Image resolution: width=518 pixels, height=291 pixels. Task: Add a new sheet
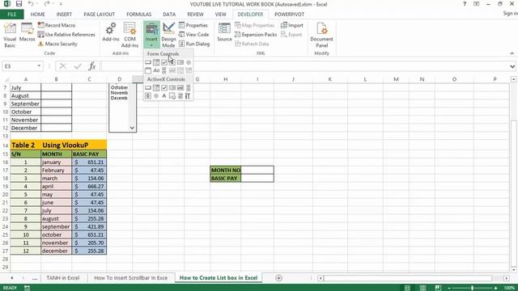[x=278, y=278]
